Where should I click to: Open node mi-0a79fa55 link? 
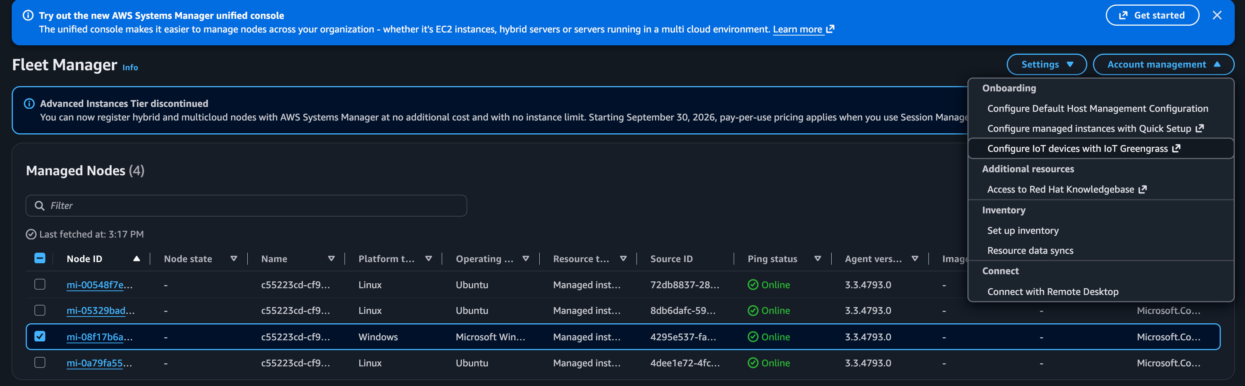[x=99, y=363]
